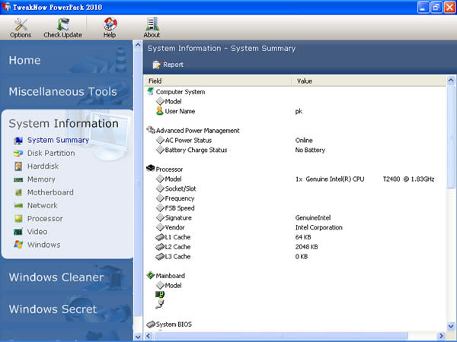
Task: Open Harddisk information page
Action: coord(43,166)
